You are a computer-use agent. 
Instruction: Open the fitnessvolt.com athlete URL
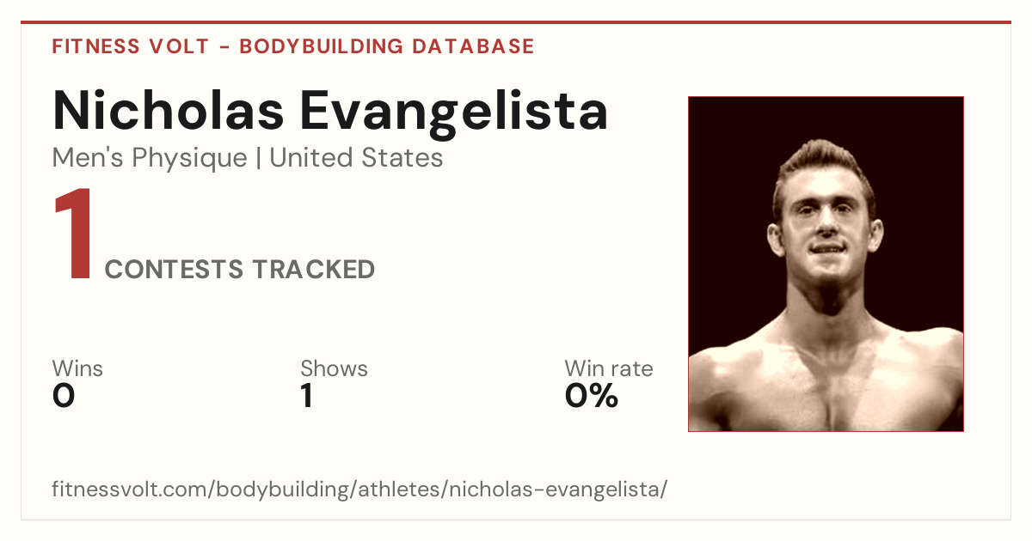(359, 490)
